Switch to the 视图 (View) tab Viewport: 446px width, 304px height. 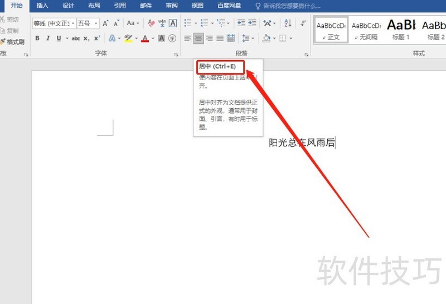click(197, 6)
